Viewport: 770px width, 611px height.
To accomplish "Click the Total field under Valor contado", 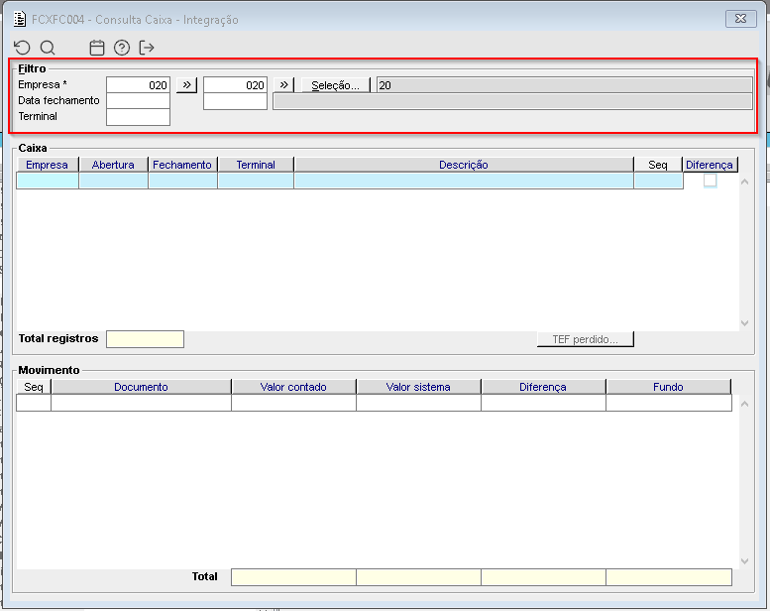I will tap(293, 577).
